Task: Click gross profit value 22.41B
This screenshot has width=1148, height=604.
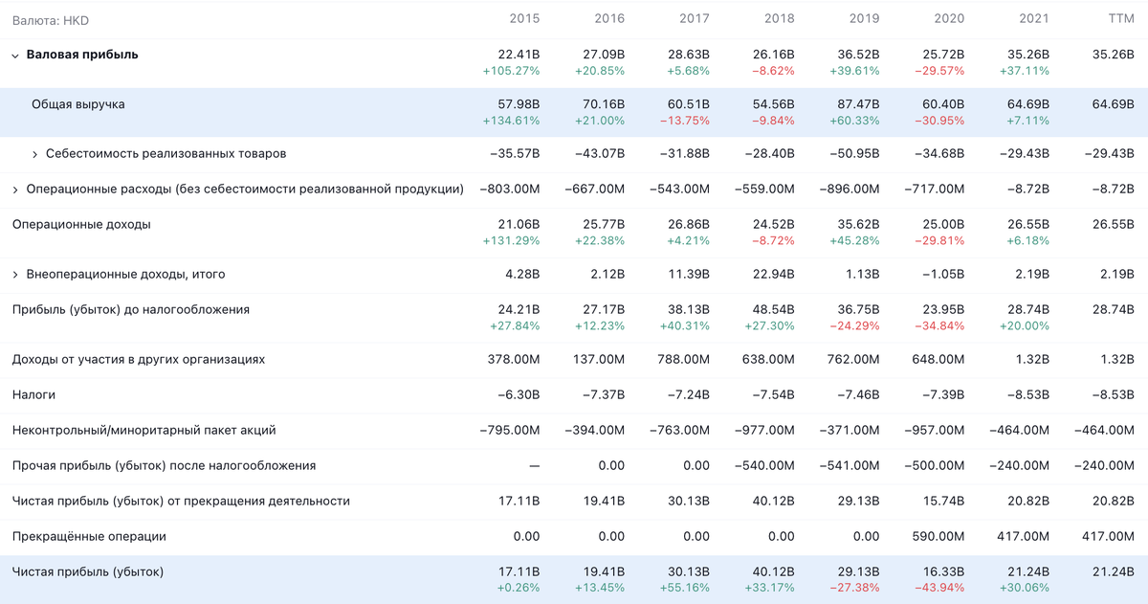Action: 519,55
